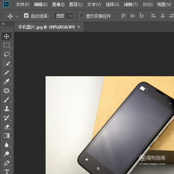The image size is (174, 174).
Task: Click Move tool icon in options bar
Action: (x=10, y=16)
